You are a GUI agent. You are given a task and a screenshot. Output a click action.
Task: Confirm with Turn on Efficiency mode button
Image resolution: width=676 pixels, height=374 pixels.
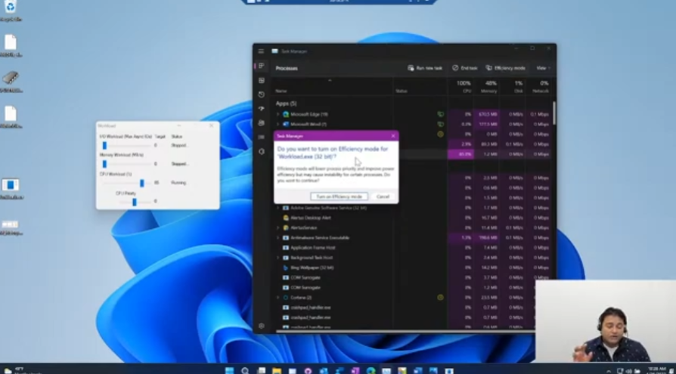339,196
